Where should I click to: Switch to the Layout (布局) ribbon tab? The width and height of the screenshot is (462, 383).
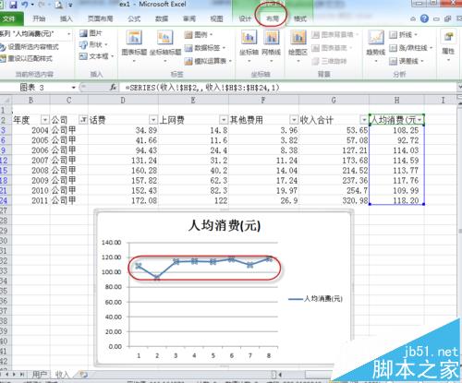point(272,18)
